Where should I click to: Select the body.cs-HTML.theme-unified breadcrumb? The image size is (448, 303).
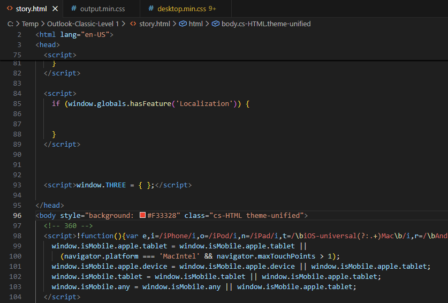(x=266, y=24)
